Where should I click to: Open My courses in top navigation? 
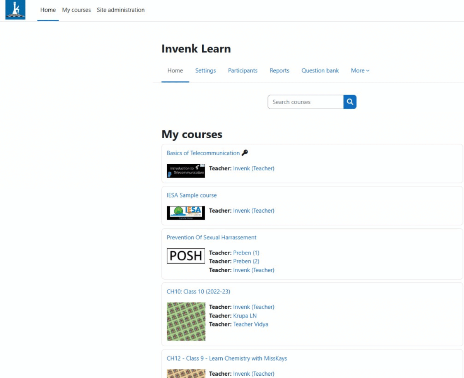point(76,10)
